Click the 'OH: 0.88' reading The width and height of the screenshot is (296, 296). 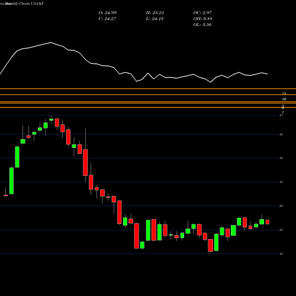pos(202,19)
